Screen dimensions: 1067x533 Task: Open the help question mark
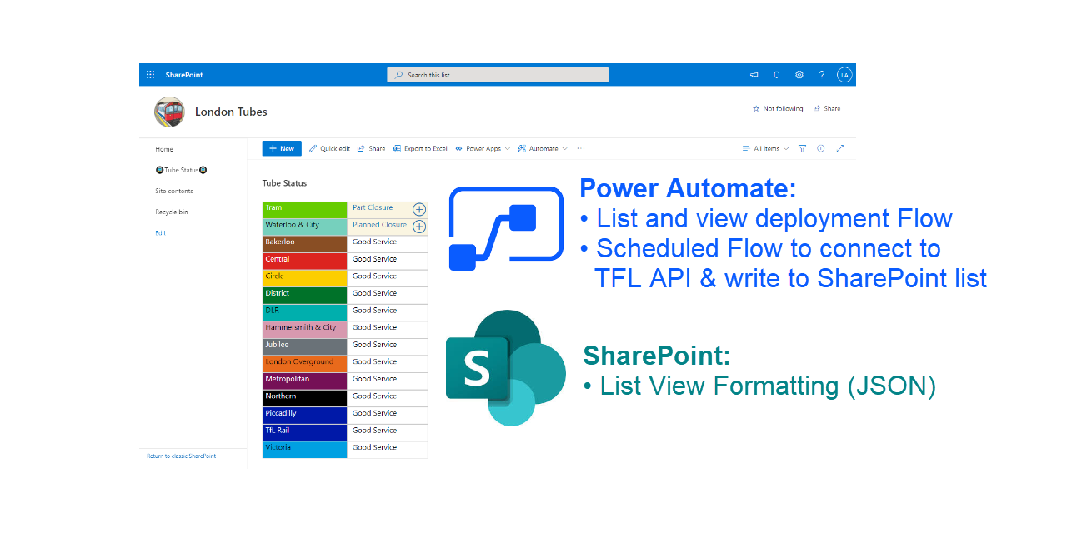822,75
